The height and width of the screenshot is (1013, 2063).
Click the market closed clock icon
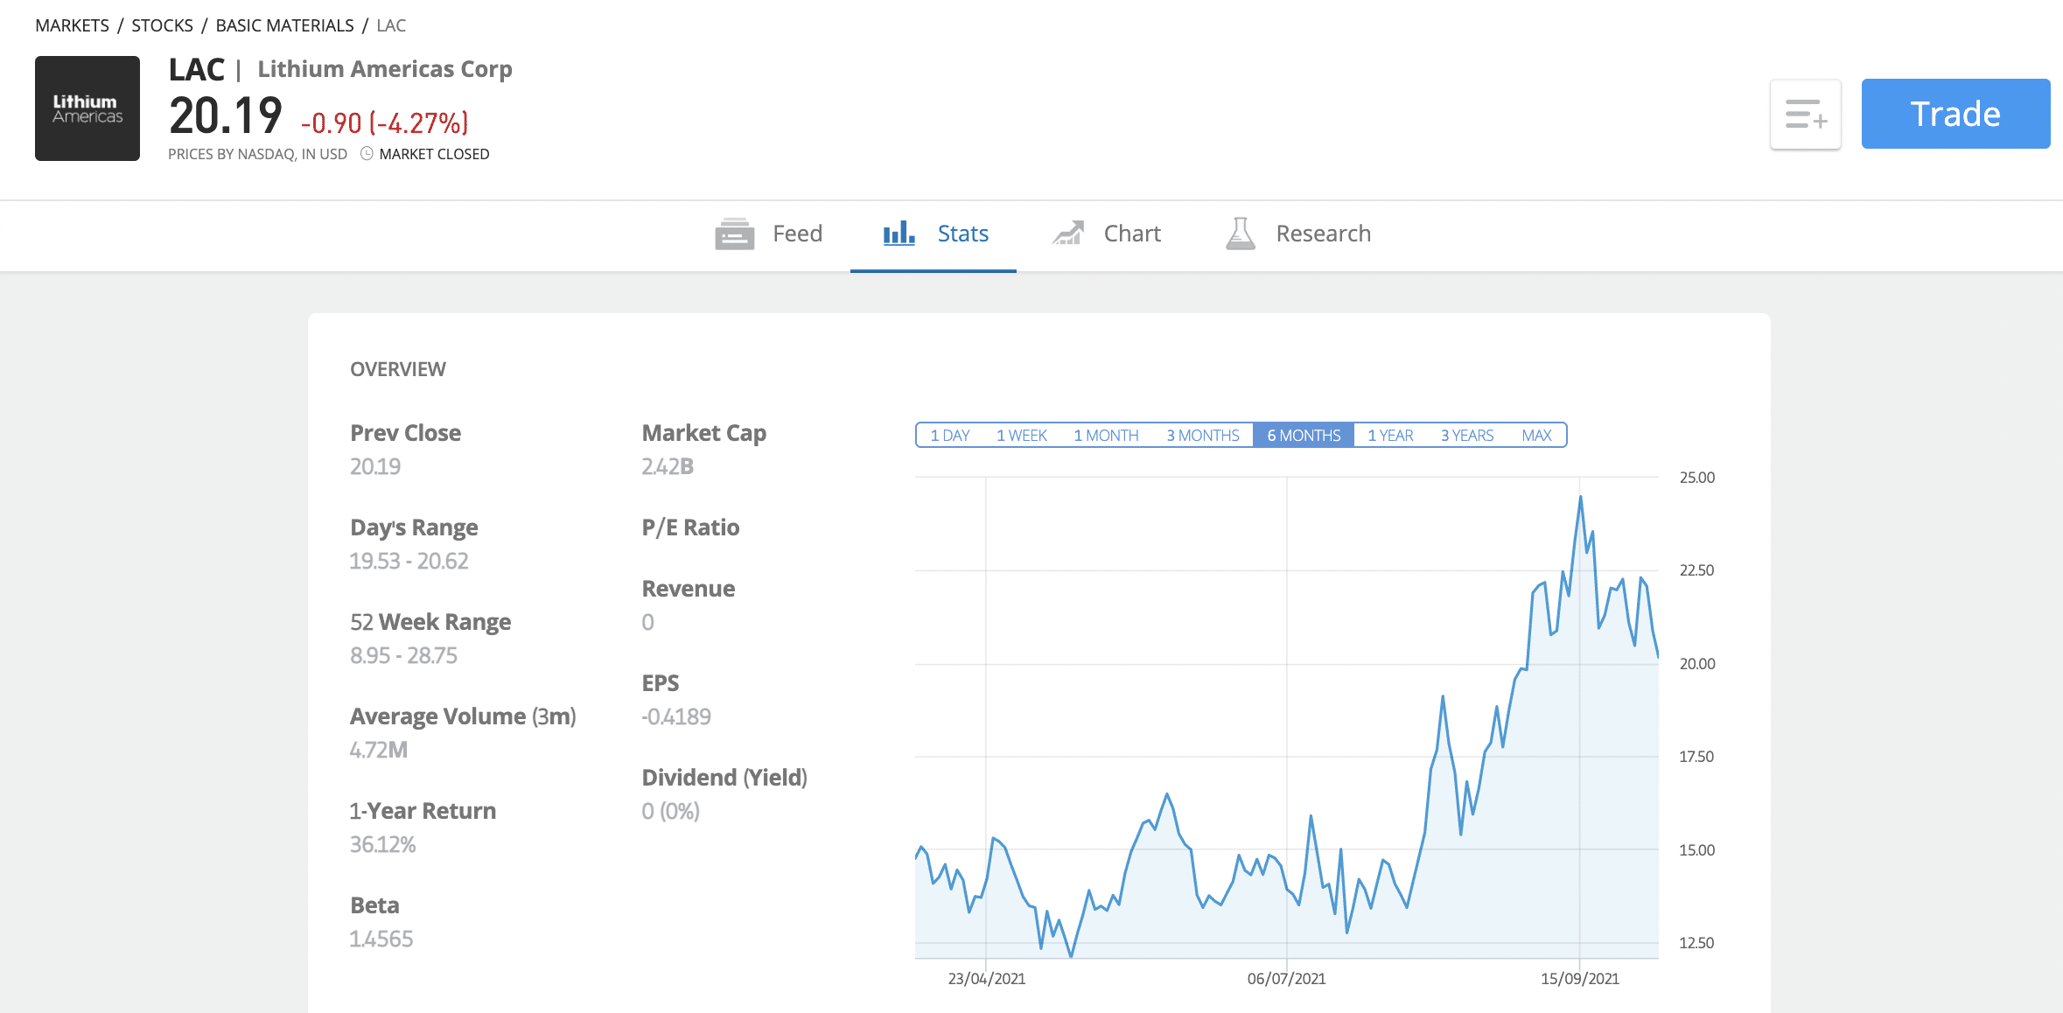367,154
